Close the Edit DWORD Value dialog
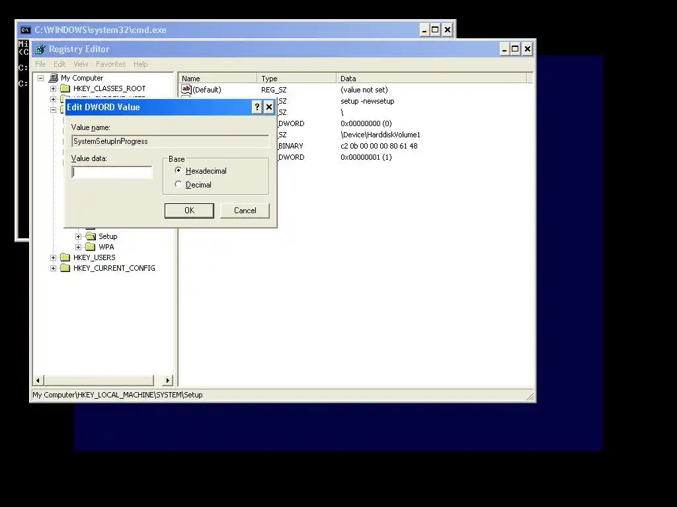This screenshot has width=677, height=507. (269, 107)
